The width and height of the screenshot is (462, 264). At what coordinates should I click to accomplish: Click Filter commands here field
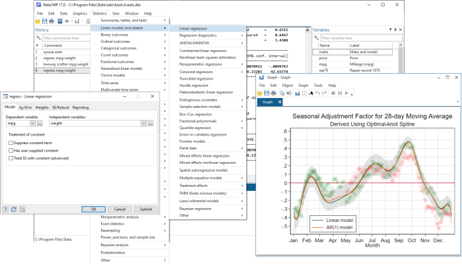click(x=66, y=38)
